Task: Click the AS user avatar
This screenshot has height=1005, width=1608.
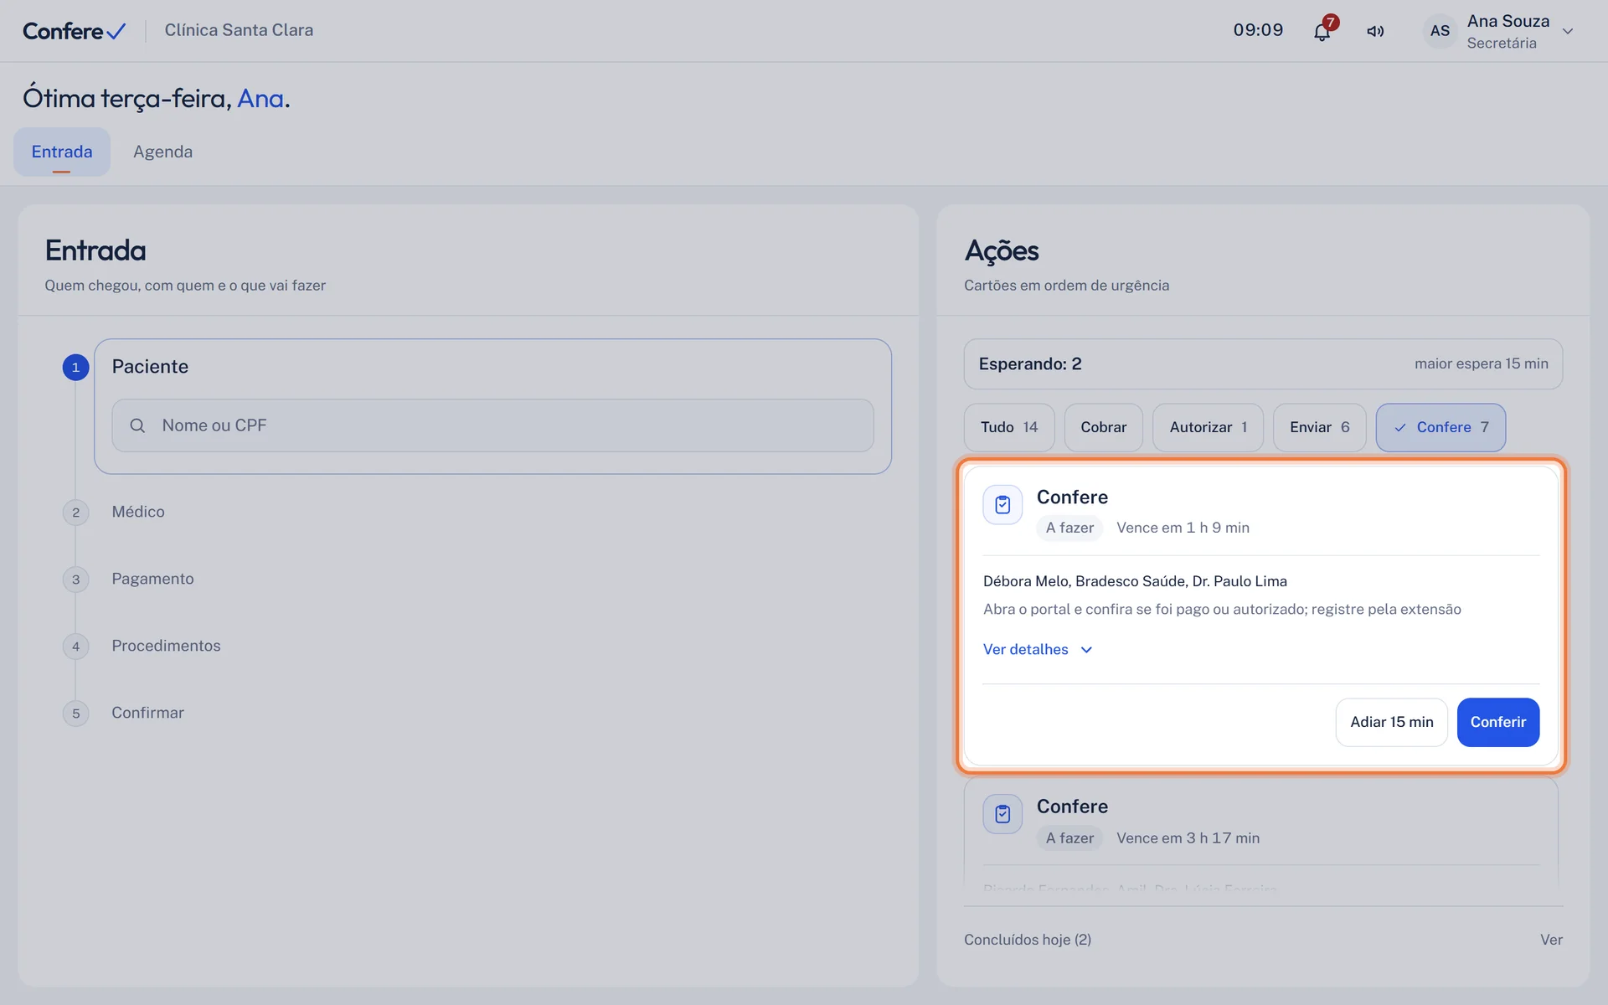Action: point(1440,31)
